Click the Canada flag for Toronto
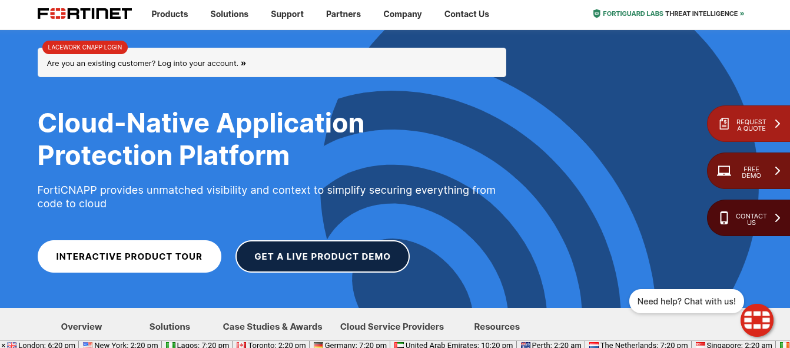 pyautogui.click(x=241, y=345)
